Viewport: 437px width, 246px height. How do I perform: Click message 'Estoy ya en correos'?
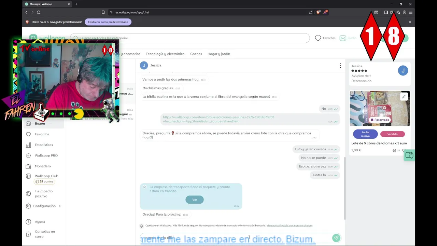click(310, 149)
